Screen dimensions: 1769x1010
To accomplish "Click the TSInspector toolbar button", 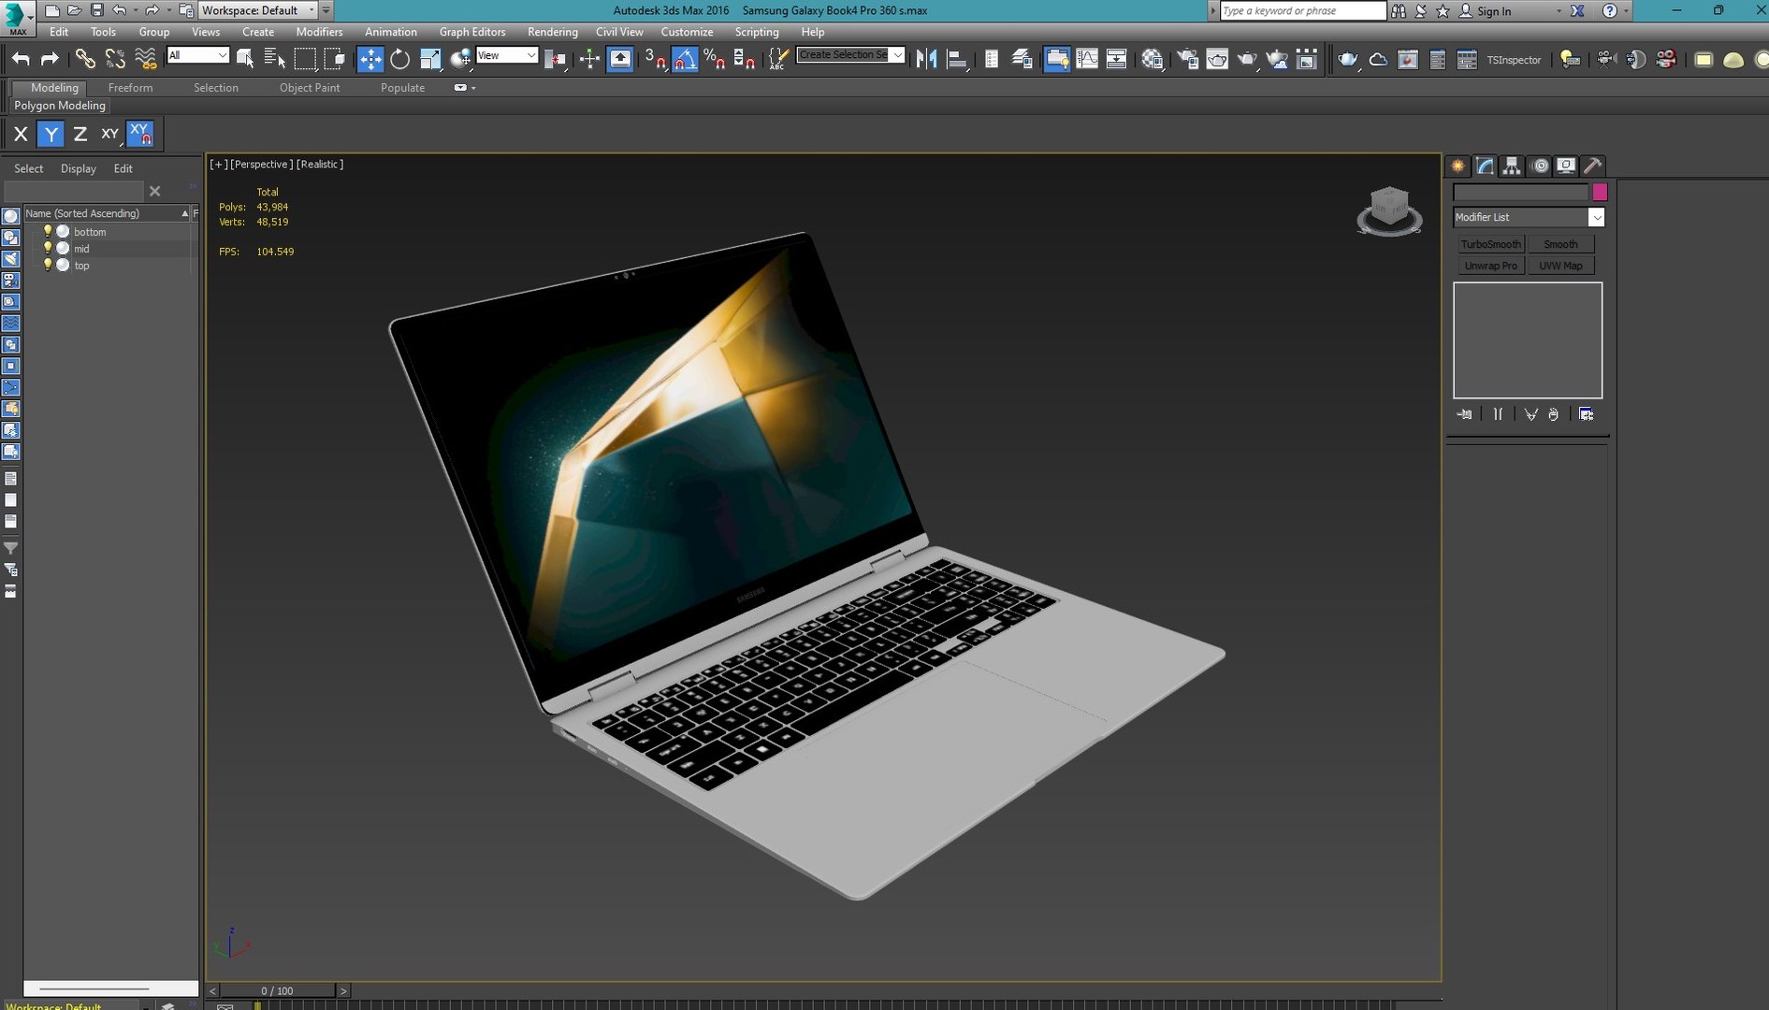I will (x=1514, y=60).
